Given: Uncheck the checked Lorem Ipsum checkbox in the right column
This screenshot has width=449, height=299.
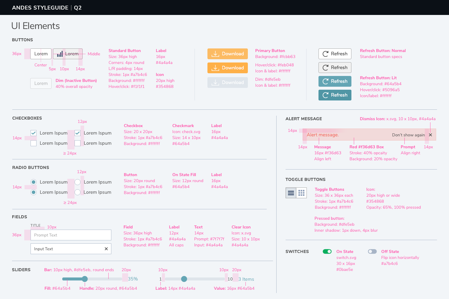Looking at the screenshot, I should (x=78, y=133).
